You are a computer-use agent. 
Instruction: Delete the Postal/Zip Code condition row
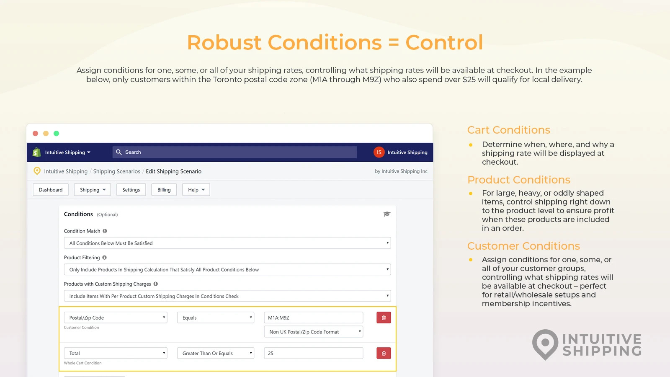click(384, 318)
